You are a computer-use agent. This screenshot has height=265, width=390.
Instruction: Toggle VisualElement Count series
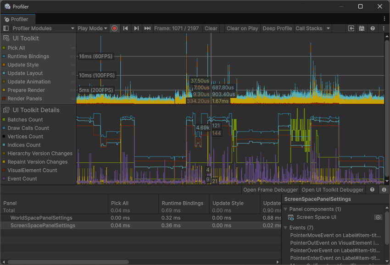(4, 170)
